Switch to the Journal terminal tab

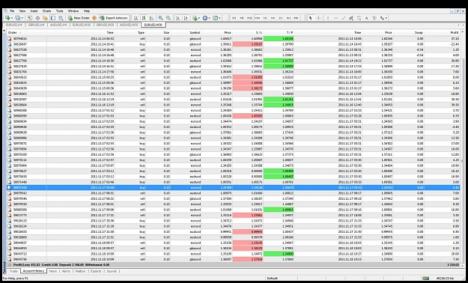[x=112, y=271]
